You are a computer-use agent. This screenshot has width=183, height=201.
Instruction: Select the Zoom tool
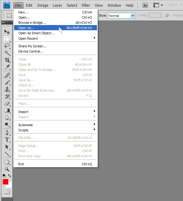7,169
